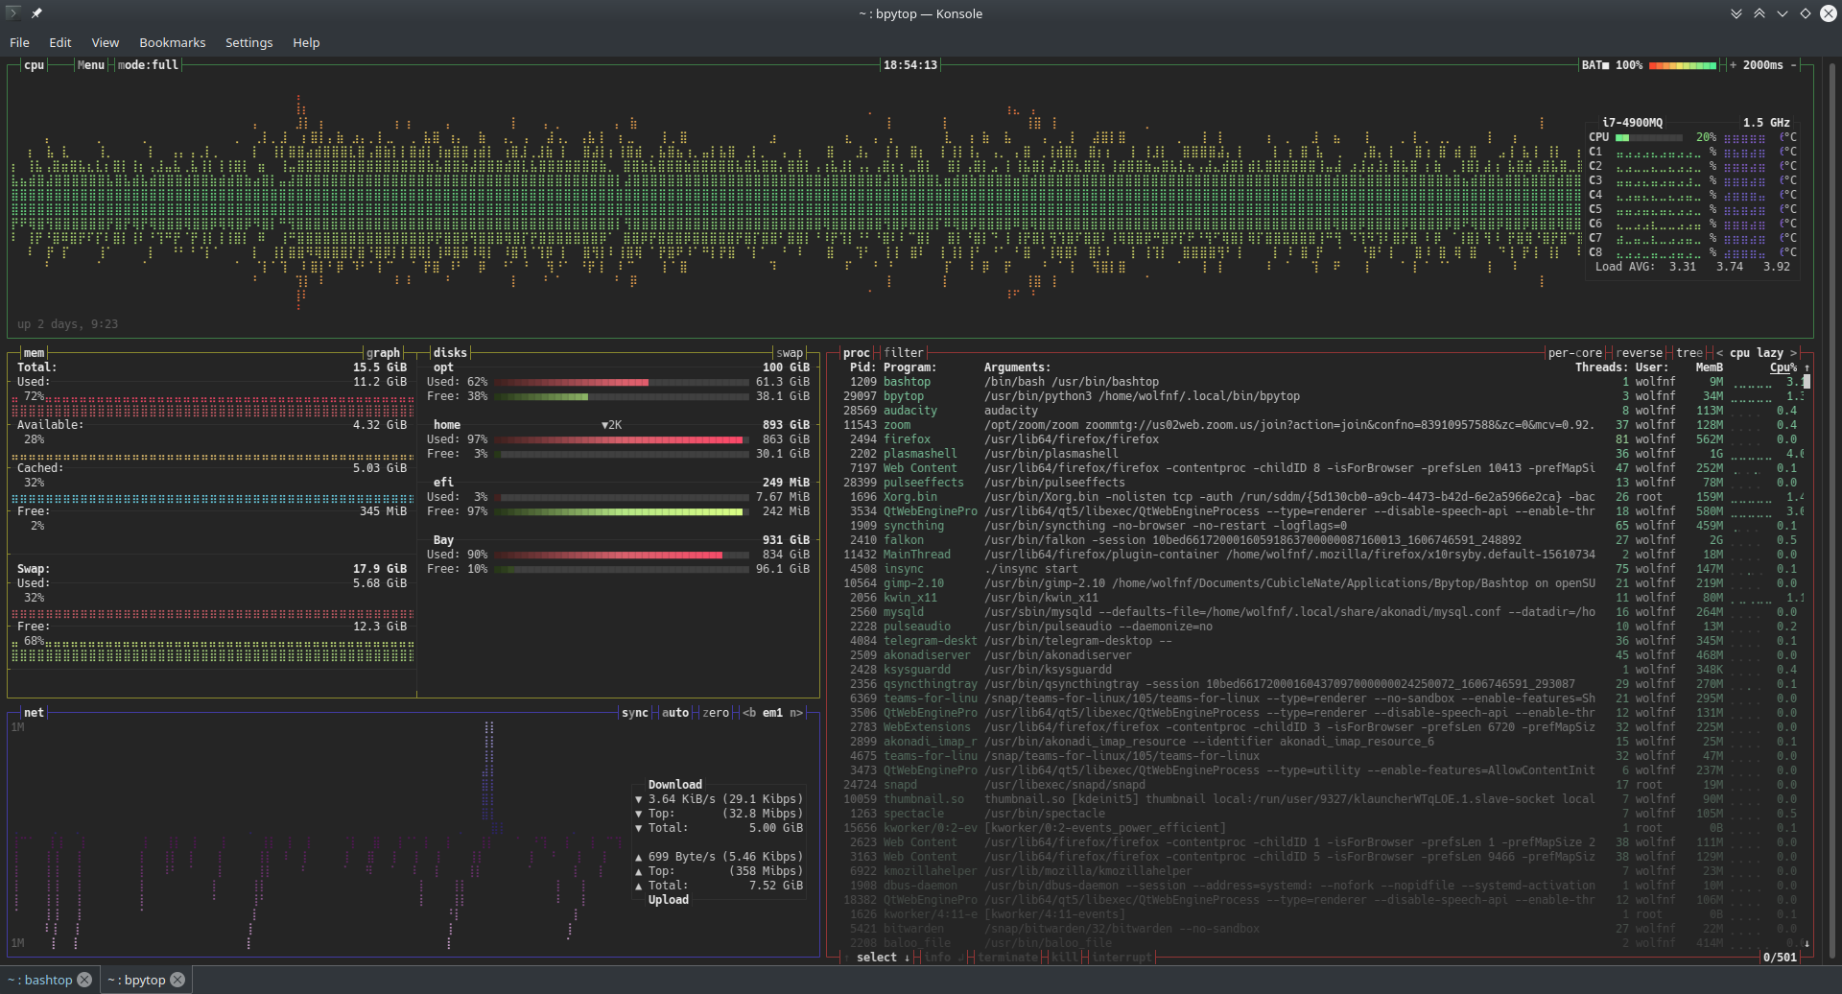Switch to previous network interface with <b
The height and width of the screenshot is (994, 1842).
click(x=749, y=713)
